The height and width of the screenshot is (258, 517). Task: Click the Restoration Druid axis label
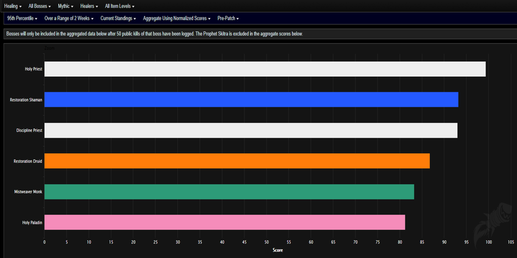[28, 161]
